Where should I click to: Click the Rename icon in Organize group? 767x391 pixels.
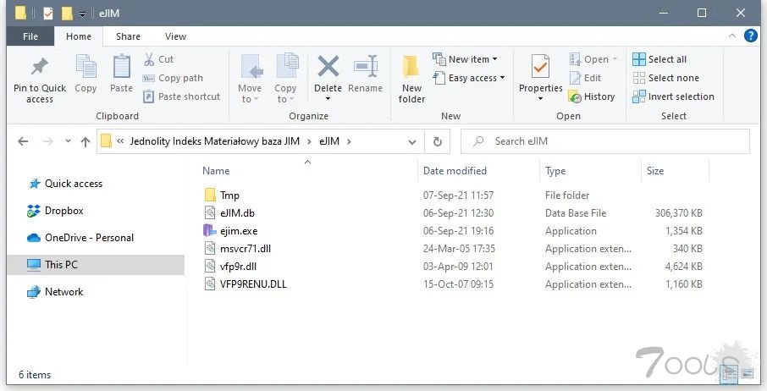(365, 68)
